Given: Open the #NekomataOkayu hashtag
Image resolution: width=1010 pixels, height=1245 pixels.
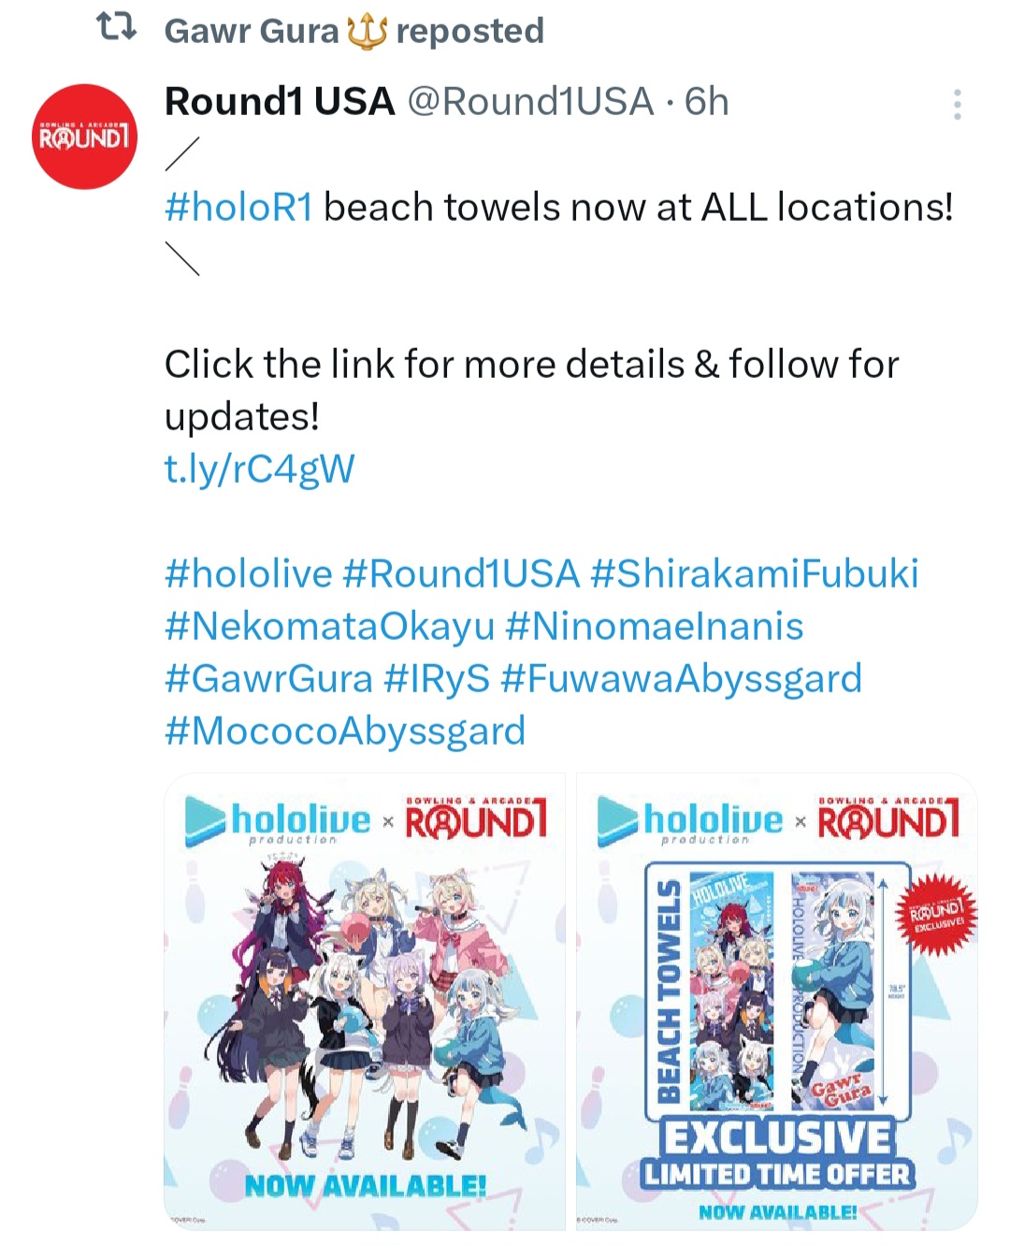Looking at the screenshot, I should tap(329, 626).
